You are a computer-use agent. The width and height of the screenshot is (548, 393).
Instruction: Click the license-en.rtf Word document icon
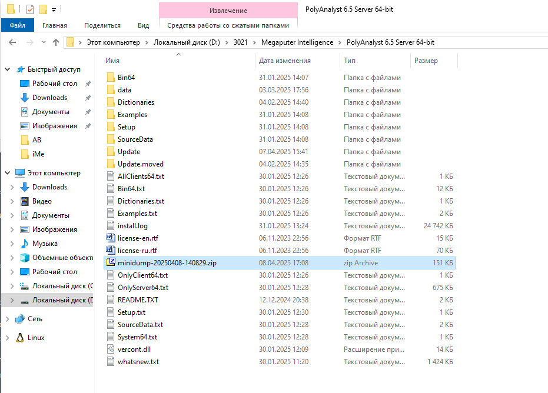(111, 238)
